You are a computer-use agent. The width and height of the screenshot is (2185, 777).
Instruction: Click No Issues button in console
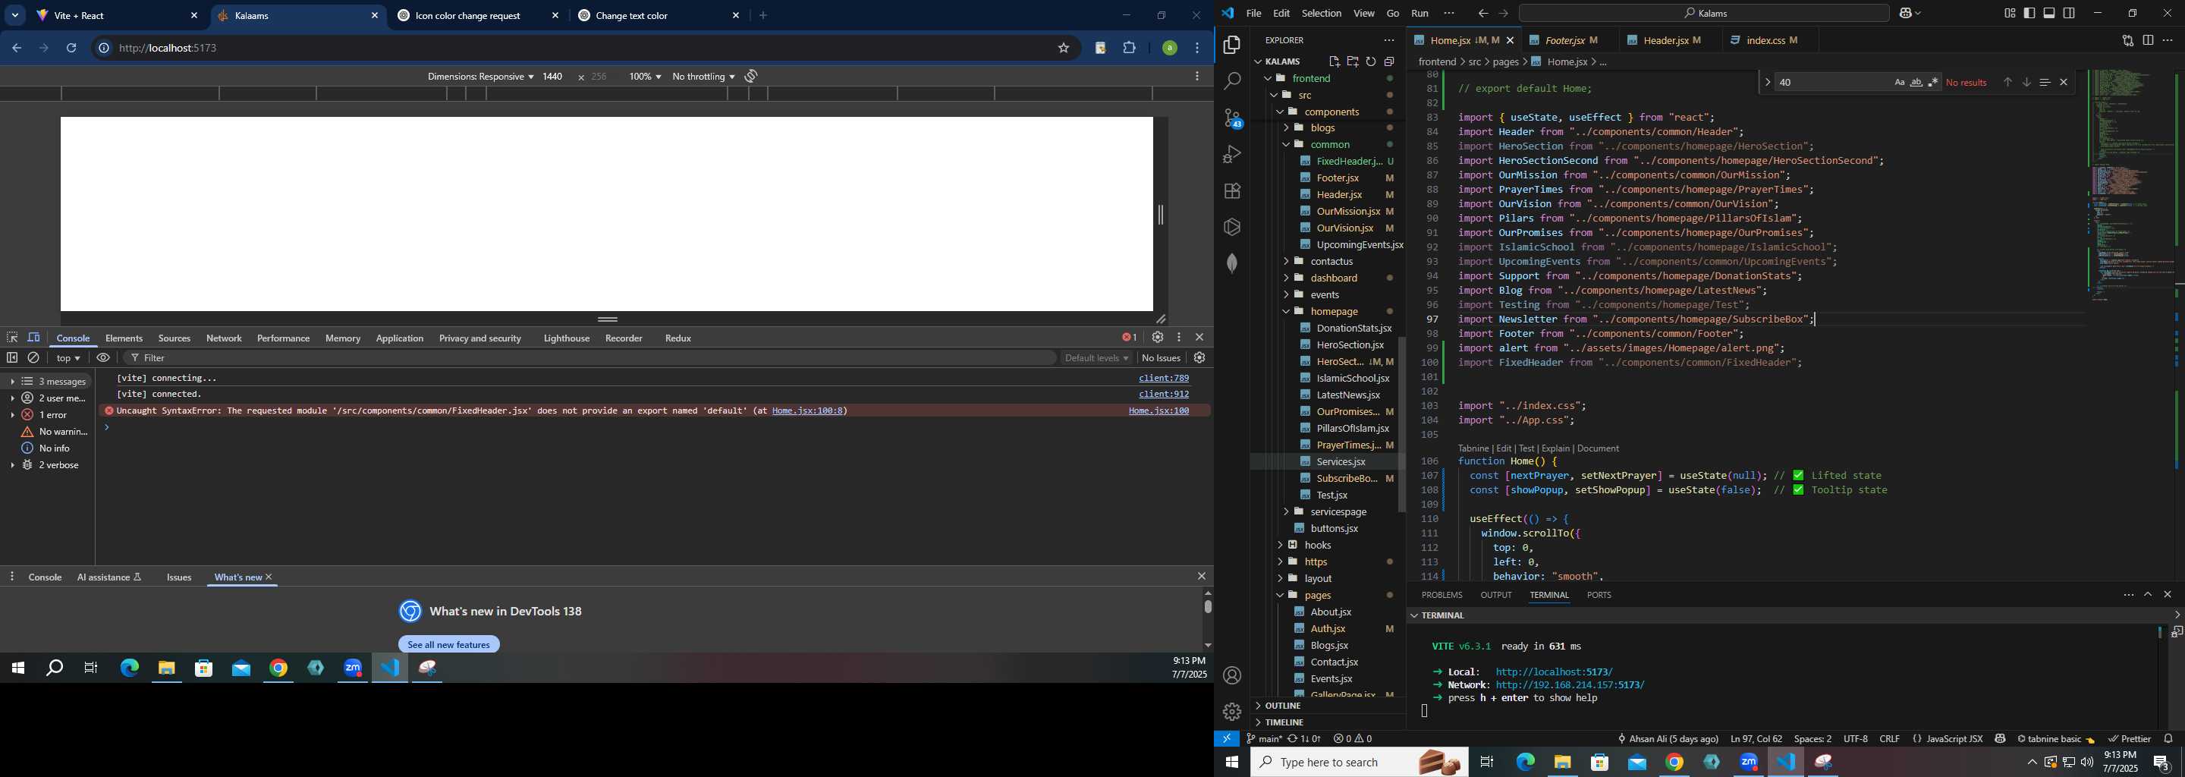coord(1160,358)
